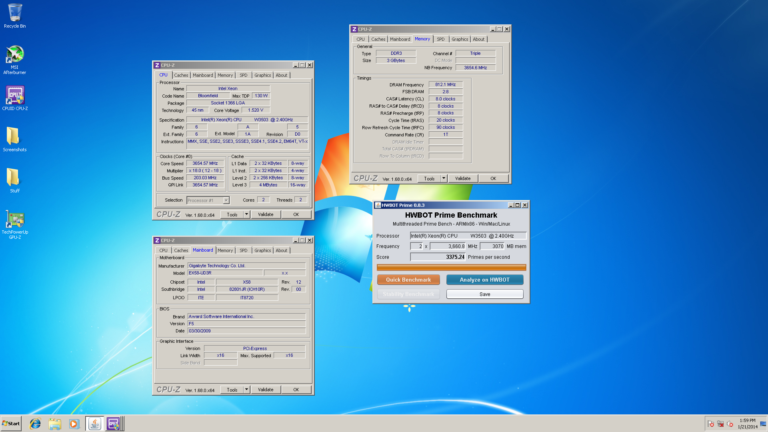Click the Model value EX58-UD3R
Screen dimensions: 768x432
click(x=225, y=273)
